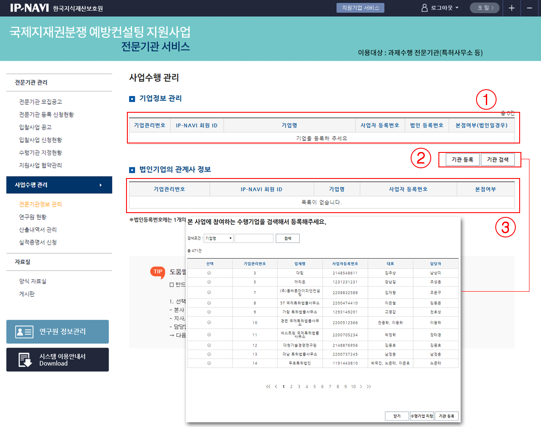The width and height of the screenshot is (541, 427).
Task: Jump to first page with double-left arrow
Action: coord(268,387)
